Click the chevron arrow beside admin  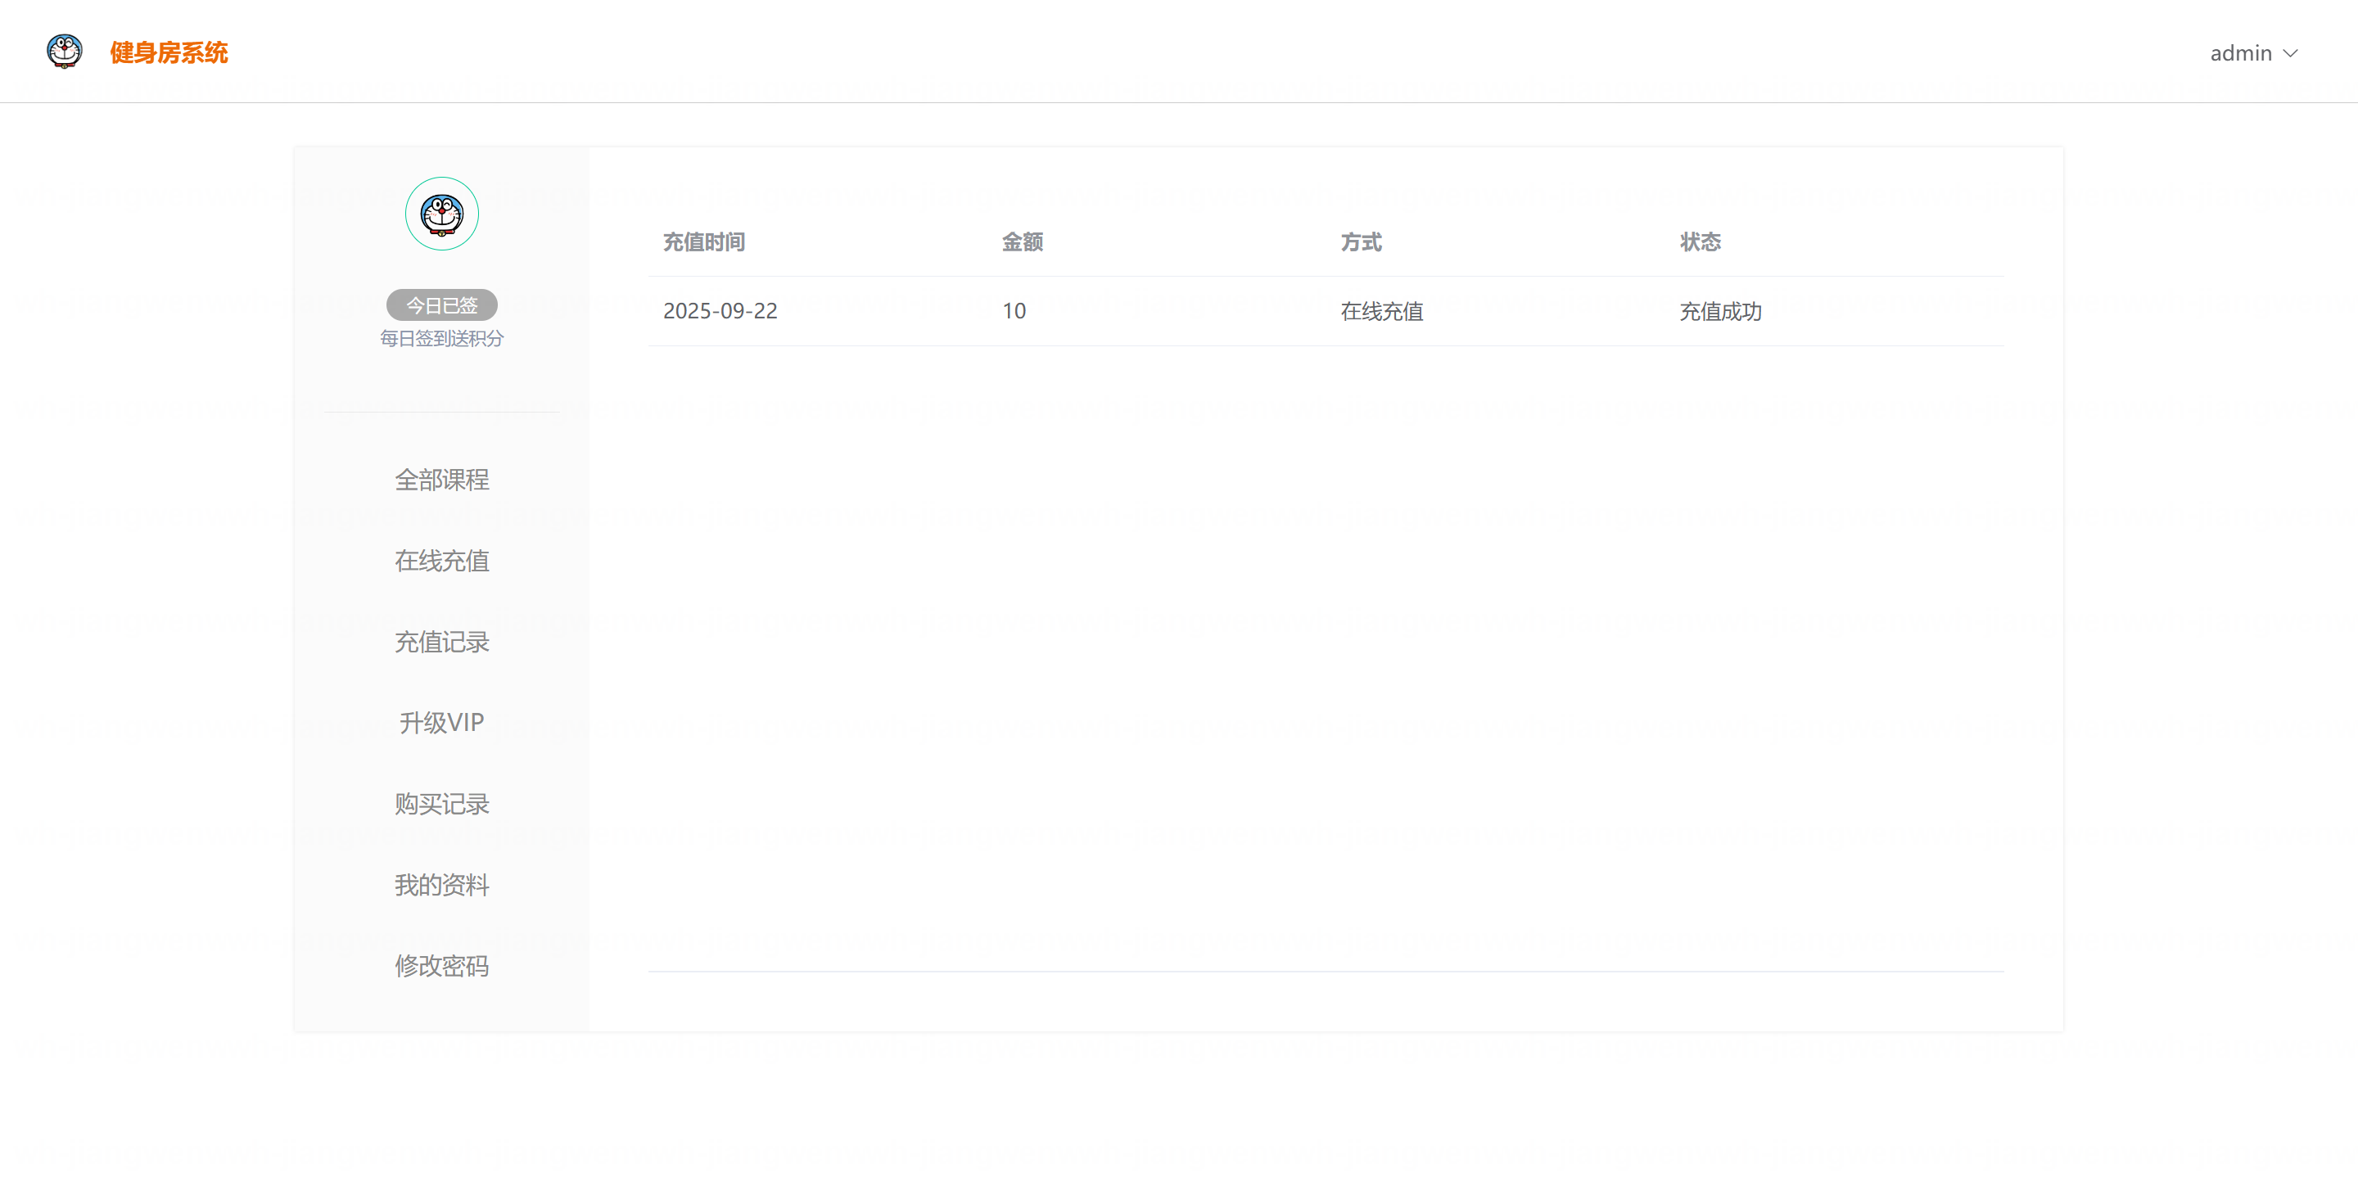[x=2291, y=53]
